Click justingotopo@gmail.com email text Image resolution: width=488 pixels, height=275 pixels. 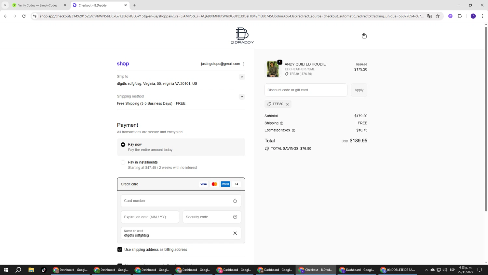click(220, 64)
